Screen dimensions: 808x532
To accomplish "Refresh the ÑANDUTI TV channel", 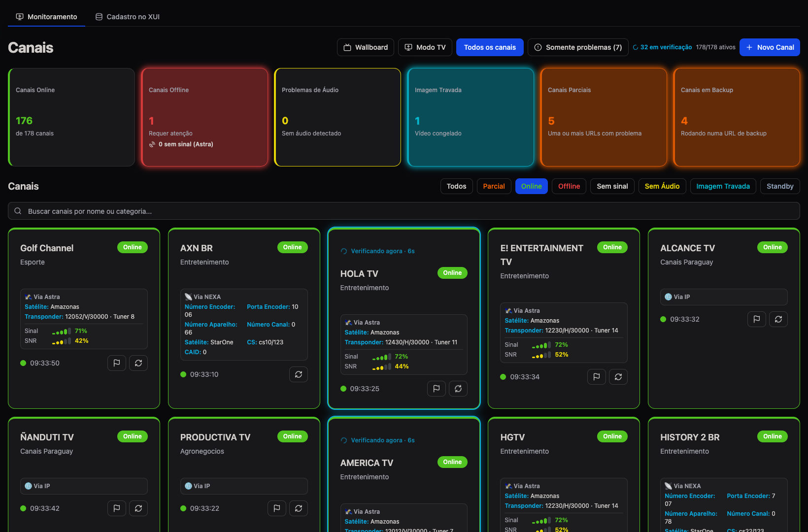I will (138, 508).
